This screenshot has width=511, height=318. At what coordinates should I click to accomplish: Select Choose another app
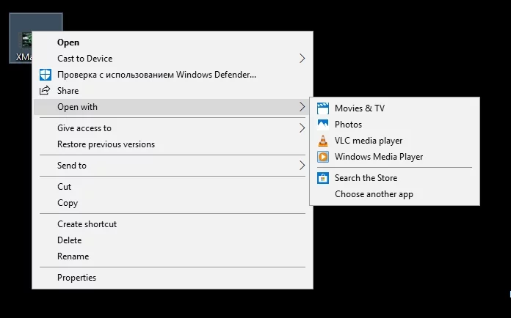pyautogui.click(x=374, y=194)
